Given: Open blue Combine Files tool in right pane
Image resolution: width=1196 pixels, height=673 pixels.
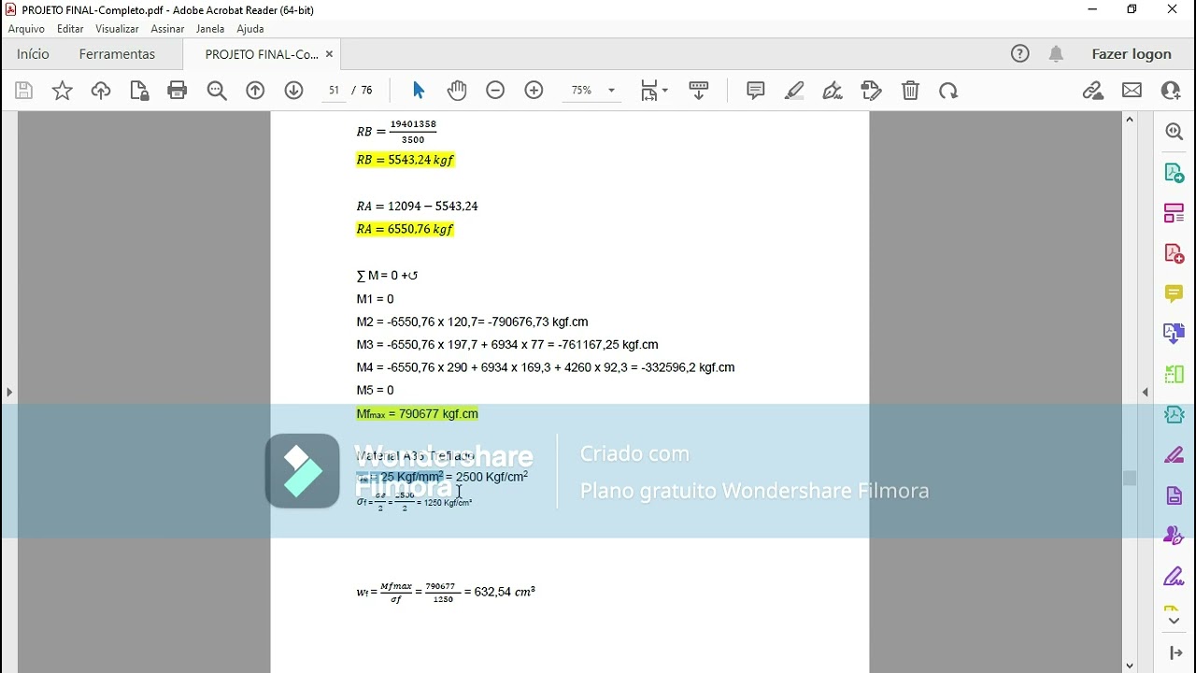Looking at the screenshot, I should click(1175, 334).
